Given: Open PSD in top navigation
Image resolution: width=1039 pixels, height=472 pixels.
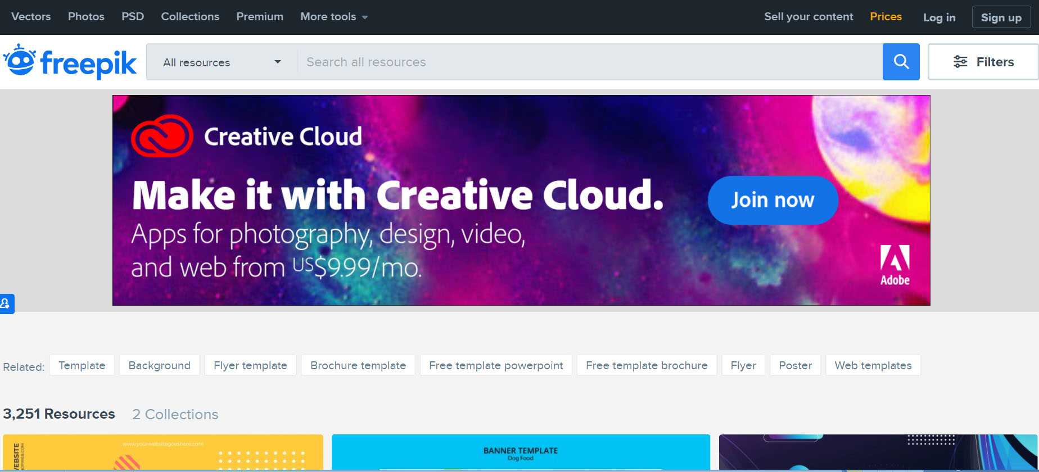Looking at the screenshot, I should tap(133, 17).
